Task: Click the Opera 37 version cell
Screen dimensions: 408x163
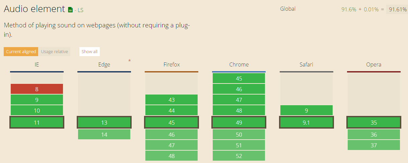Action: point(374,145)
